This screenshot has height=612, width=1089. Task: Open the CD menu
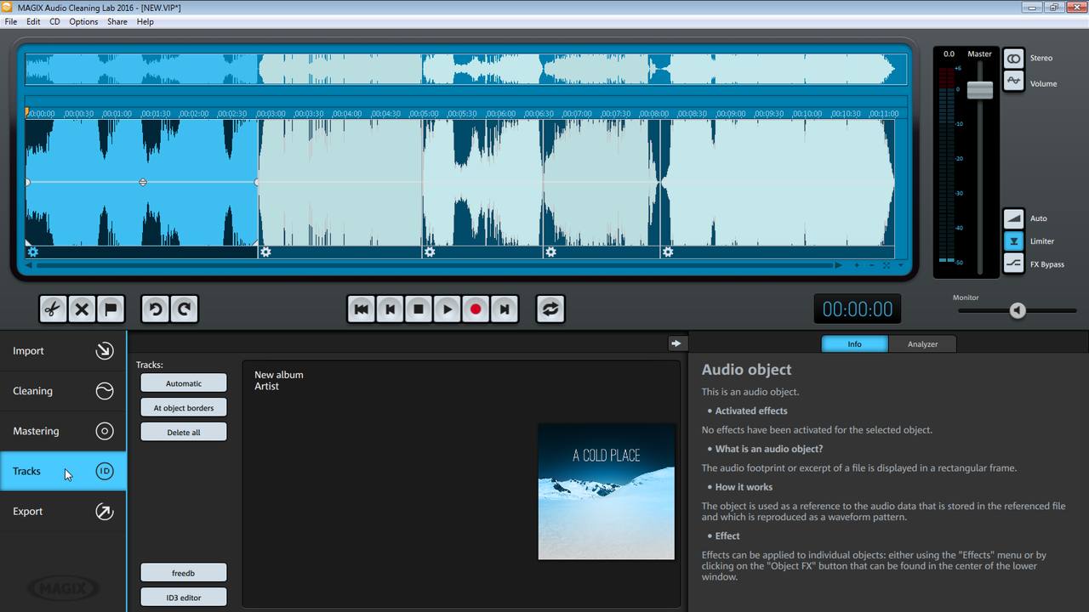click(54, 21)
